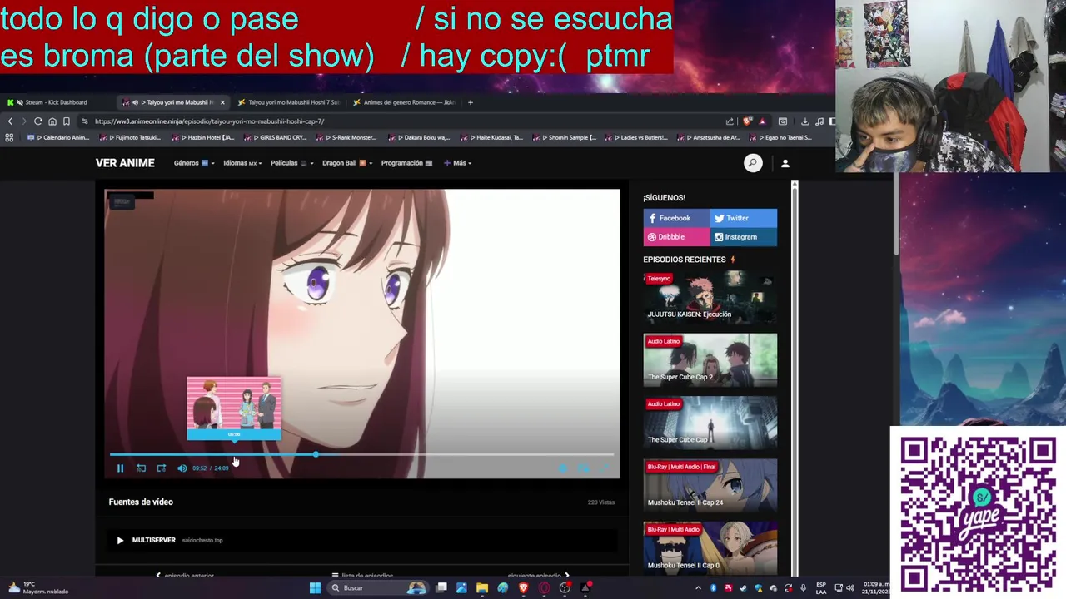
Task: Open the site search icon
Action: click(753, 163)
